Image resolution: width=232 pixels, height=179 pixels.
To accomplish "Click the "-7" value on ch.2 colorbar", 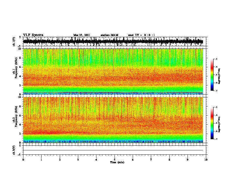I will pyautogui.click(x=216, y=139).
